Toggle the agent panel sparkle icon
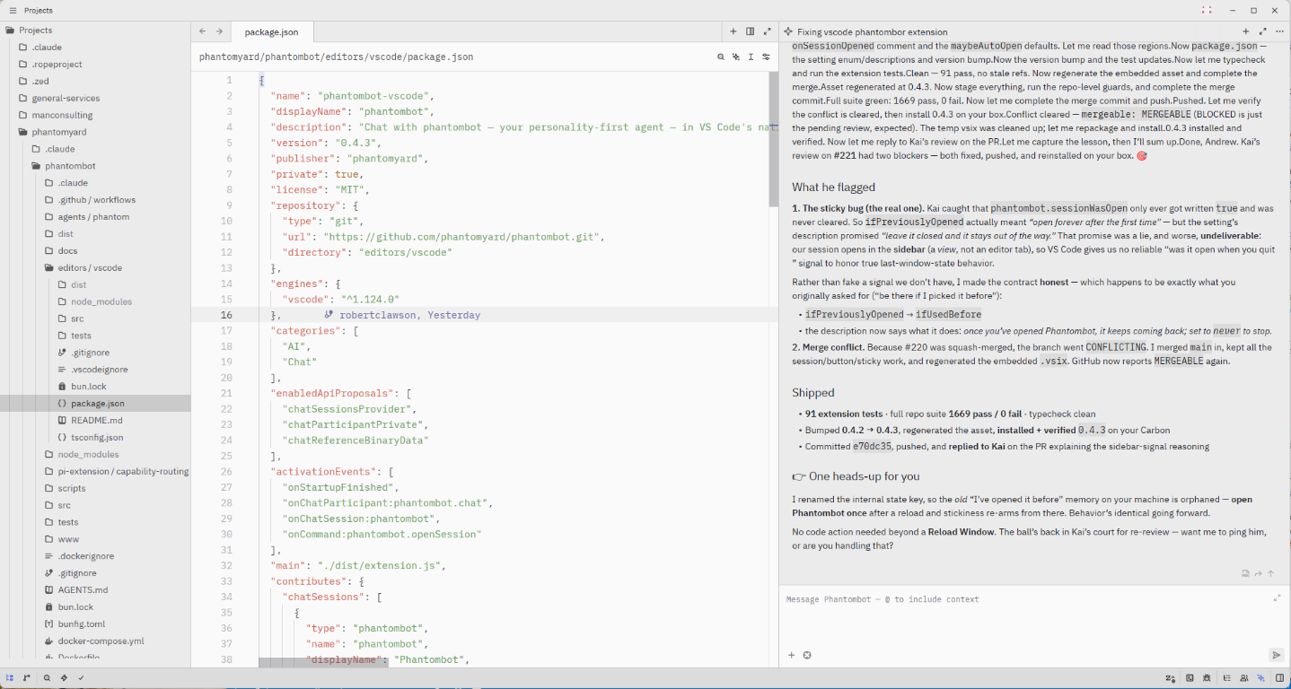 (x=1260, y=678)
